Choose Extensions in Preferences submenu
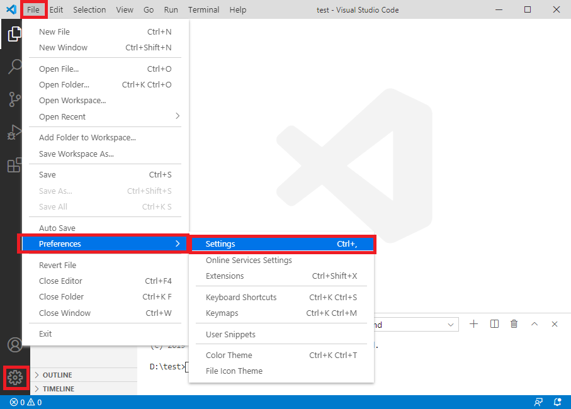 click(281, 276)
